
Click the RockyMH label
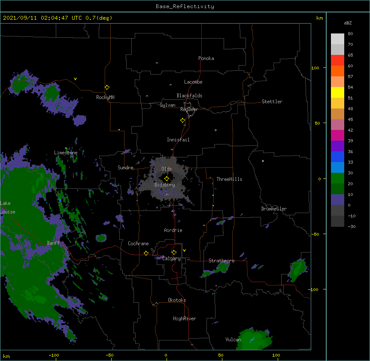pyautogui.click(x=105, y=97)
